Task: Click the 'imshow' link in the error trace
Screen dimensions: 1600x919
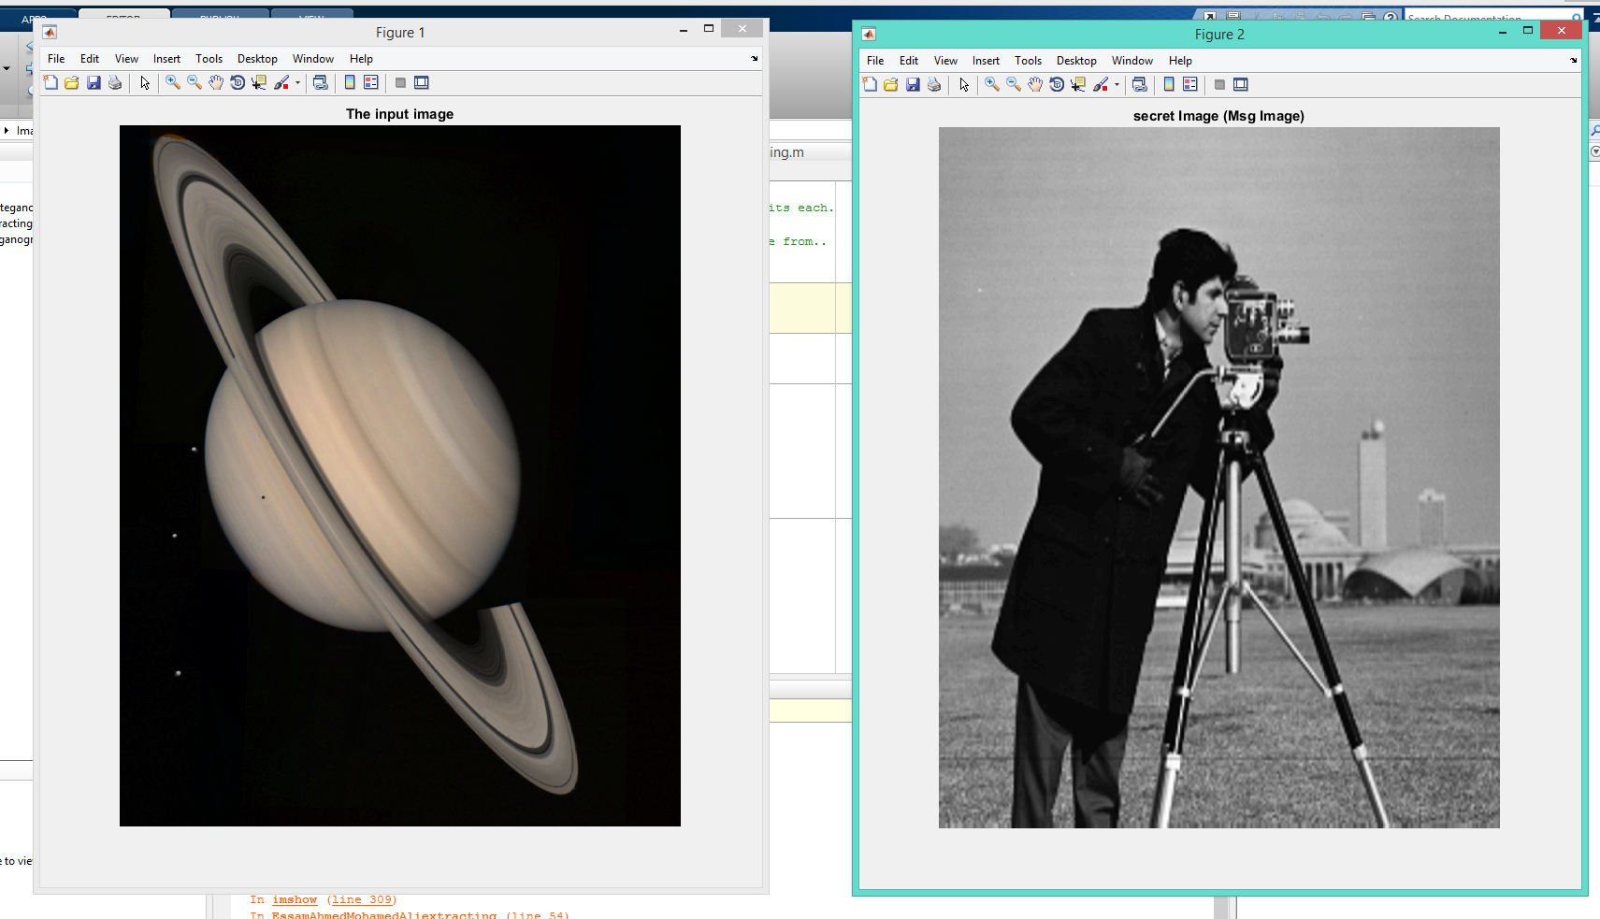Action: coord(295,899)
